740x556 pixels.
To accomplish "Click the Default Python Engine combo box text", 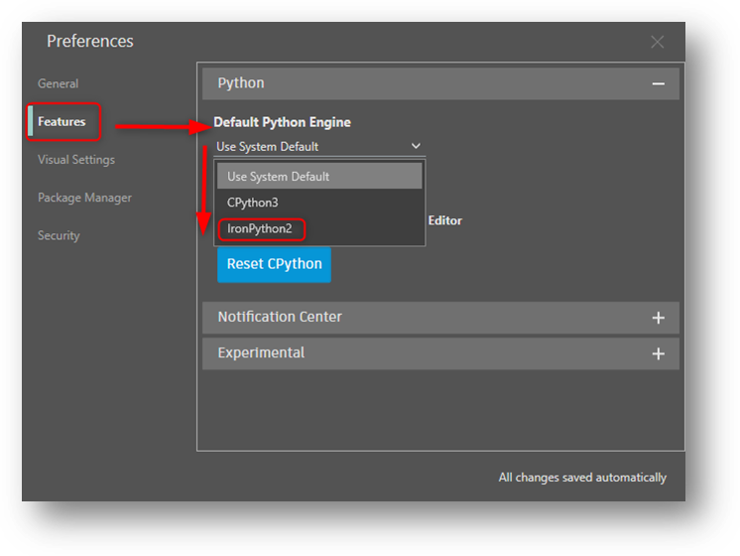I will tap(268, 147).
